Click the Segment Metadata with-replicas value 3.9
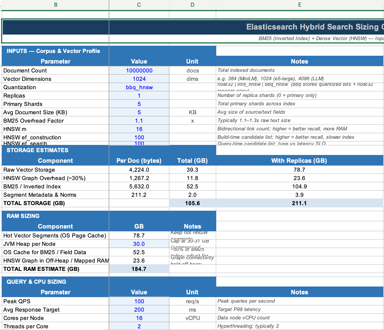The width and height of the screenshot is (384, 330). pyautogui.click(x=300, y=195)
